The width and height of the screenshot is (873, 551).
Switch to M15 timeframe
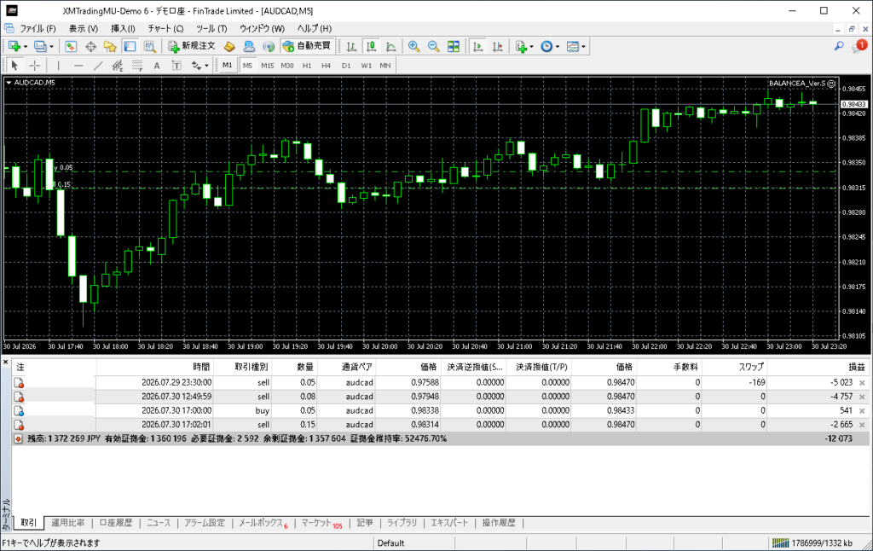click(267, 66)
